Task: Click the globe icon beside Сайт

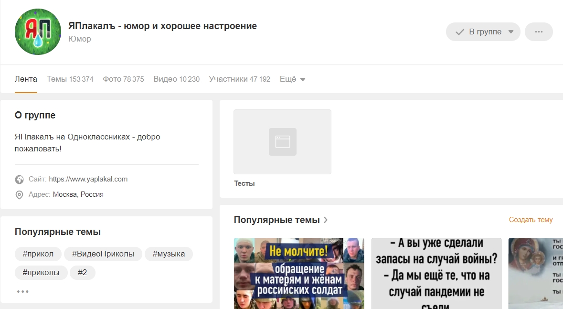Action: click(19, 179)
